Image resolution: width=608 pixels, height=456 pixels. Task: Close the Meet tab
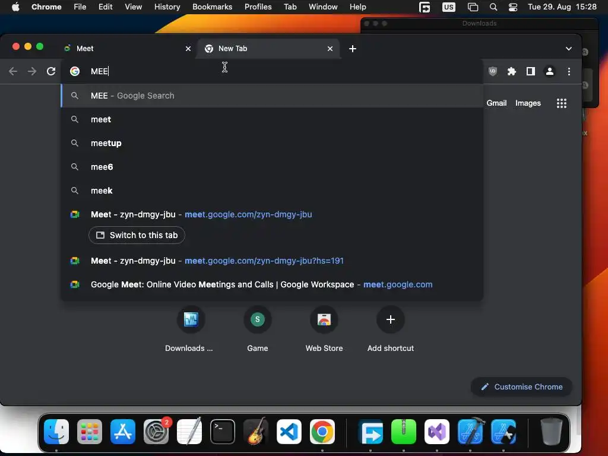click(x=188, y=49)
